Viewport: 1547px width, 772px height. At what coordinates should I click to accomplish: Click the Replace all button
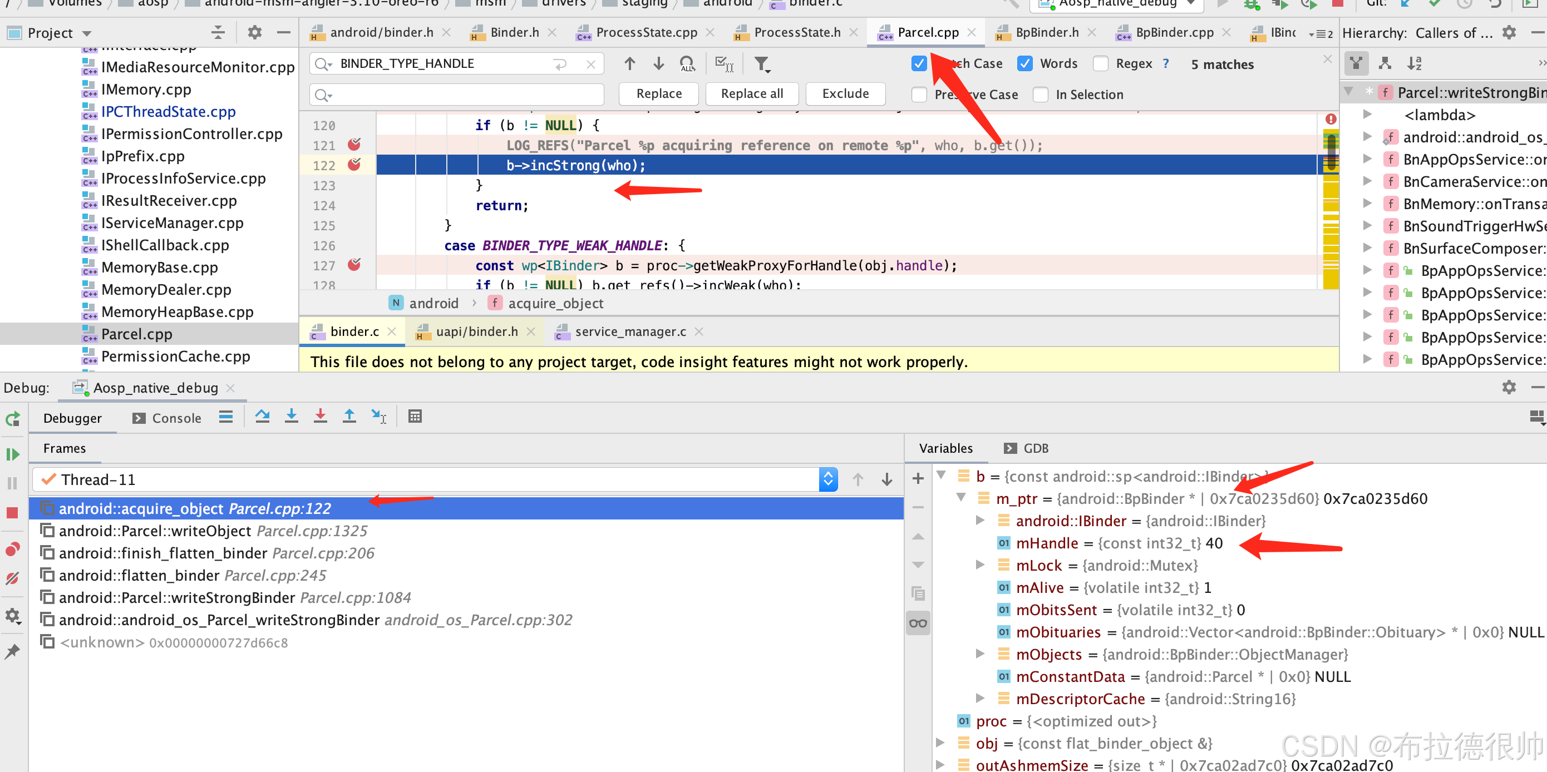(751, 93)
